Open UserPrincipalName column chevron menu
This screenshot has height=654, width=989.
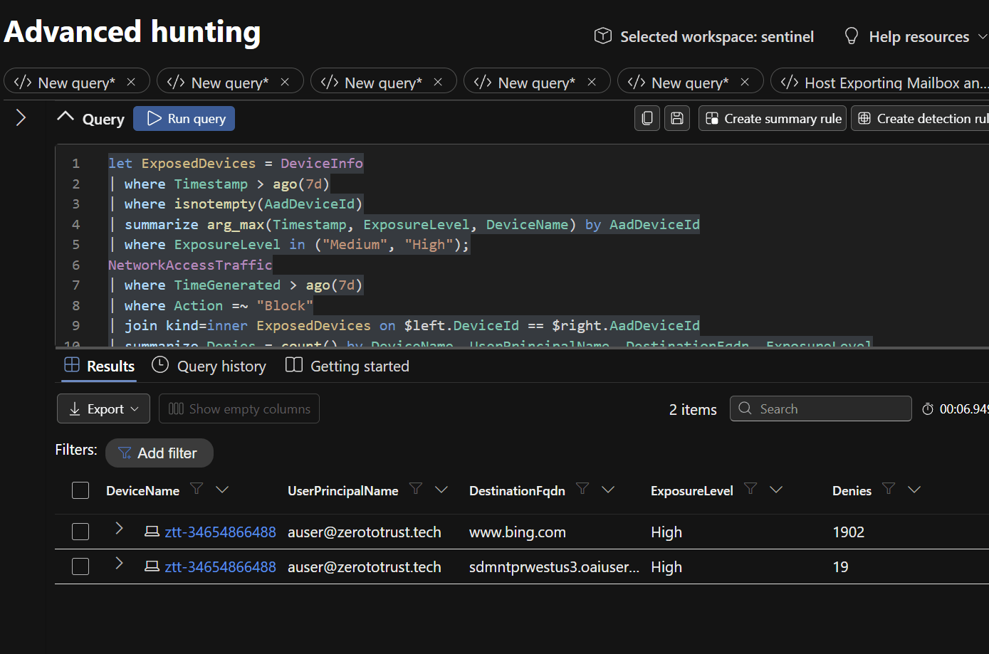pyautogui.click(x=441, y=489)
